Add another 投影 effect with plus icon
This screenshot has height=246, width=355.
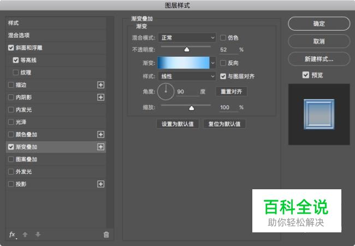pyautogui.click(x=100, y=184)
